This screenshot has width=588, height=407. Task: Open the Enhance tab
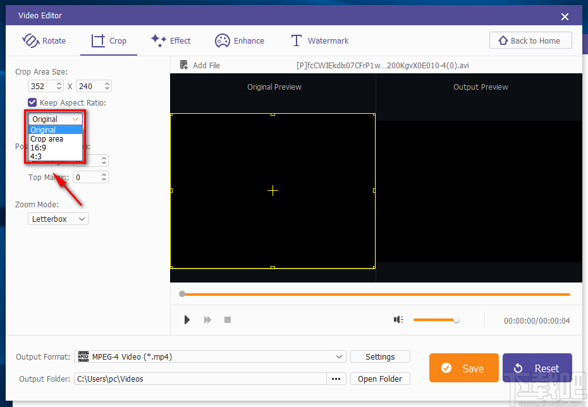click(x=240, y=40)
